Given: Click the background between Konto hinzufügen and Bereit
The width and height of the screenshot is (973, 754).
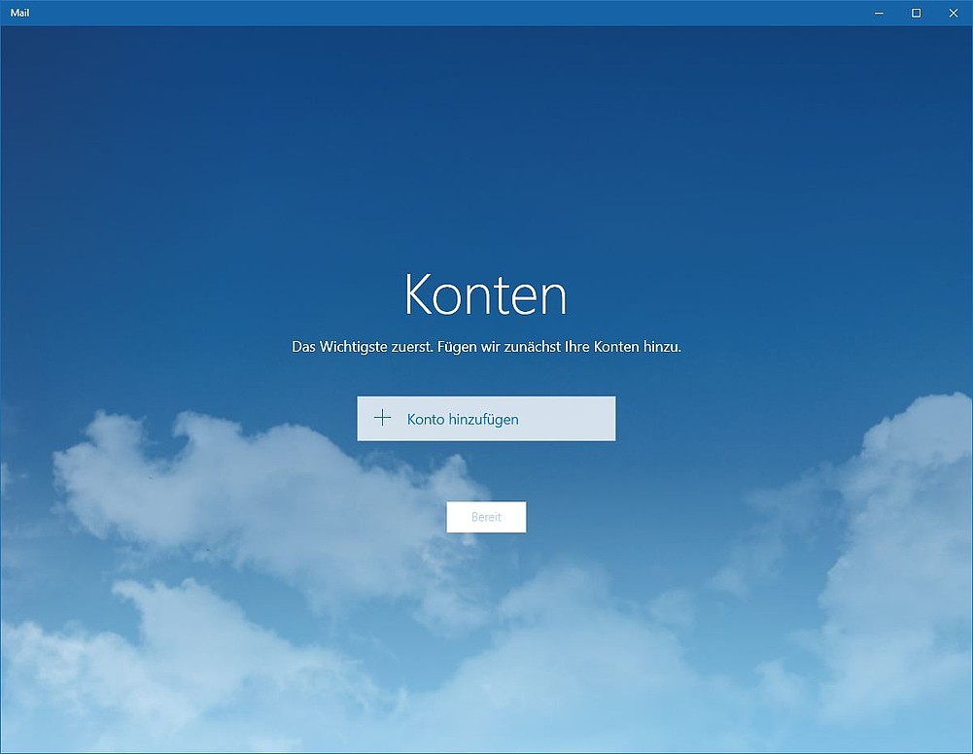Looking at the screenshot, I should click(x=486, y=471).
